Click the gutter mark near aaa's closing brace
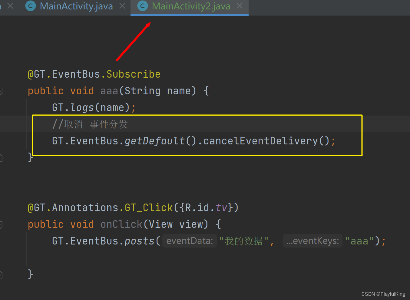The image size is (410, 300). [1, 157]
